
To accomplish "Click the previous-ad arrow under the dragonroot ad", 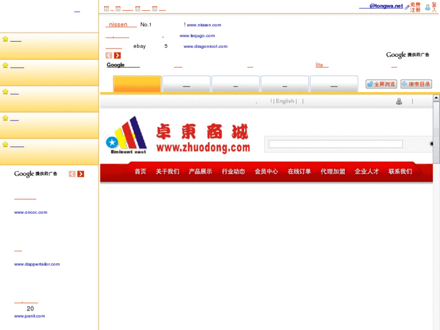I will click(x=109, y=56).
